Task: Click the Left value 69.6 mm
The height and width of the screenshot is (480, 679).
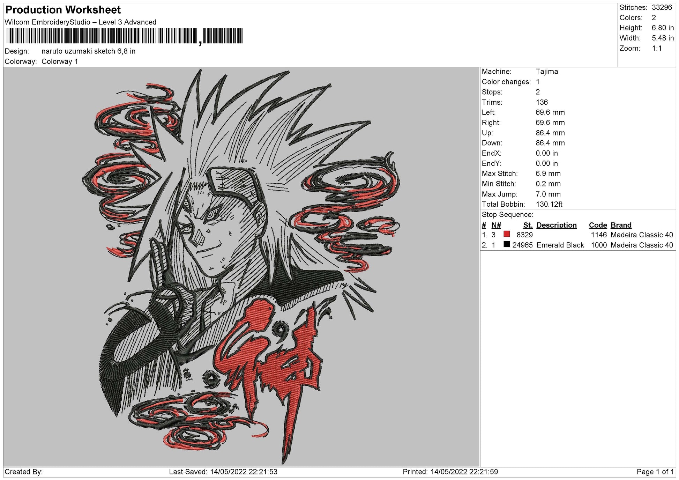Action: tap(550, 112)
